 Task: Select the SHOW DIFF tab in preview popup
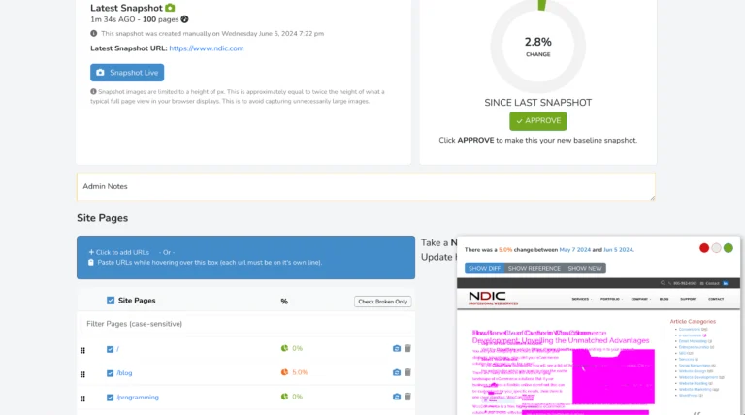pos(484,269)
